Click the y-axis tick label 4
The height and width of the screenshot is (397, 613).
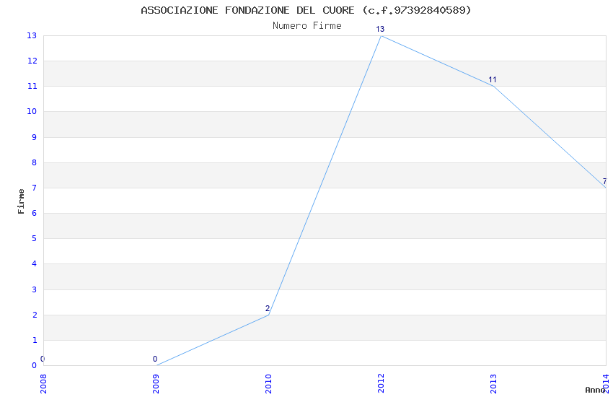35,264
